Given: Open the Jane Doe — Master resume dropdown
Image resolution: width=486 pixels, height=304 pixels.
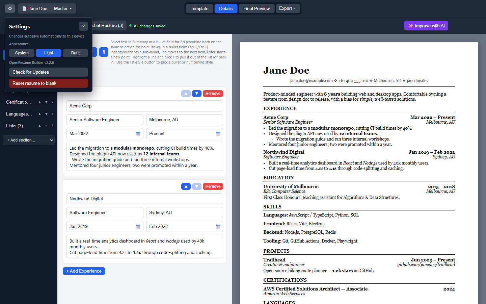Looking at the screenshot, I should tap(47, 8).
